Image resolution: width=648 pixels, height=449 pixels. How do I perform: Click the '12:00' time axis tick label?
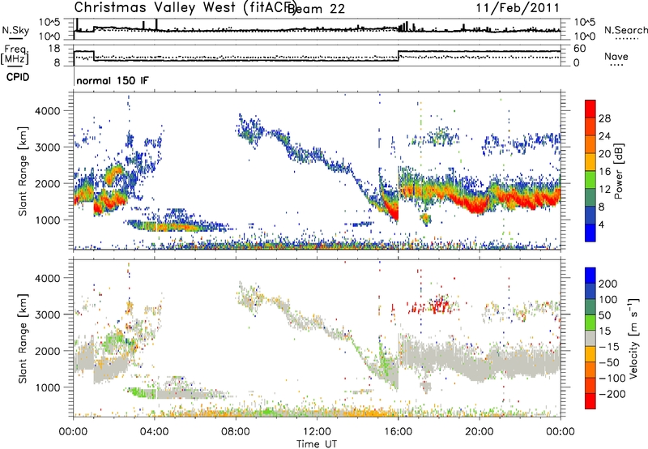[317, 432]
